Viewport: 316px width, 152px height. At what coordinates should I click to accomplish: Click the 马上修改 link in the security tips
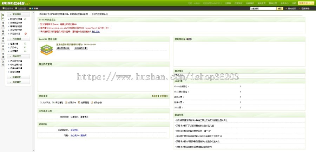click(96, 31)
